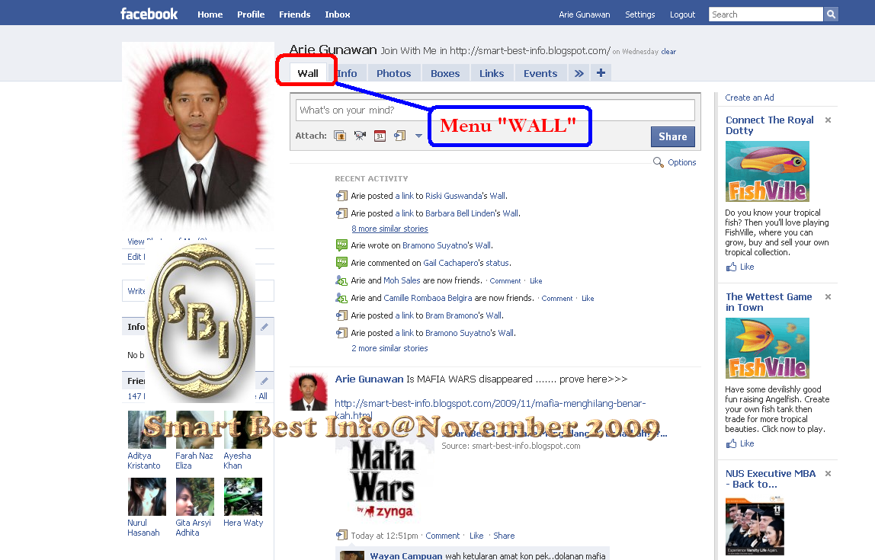
Task: Open Hera Waty's friend photo
Action: [242, 497]
